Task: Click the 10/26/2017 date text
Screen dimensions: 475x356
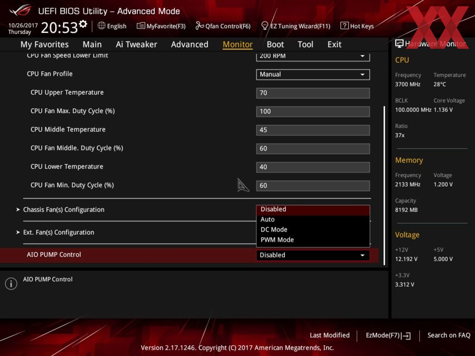Action: click(x=23, y=25)
